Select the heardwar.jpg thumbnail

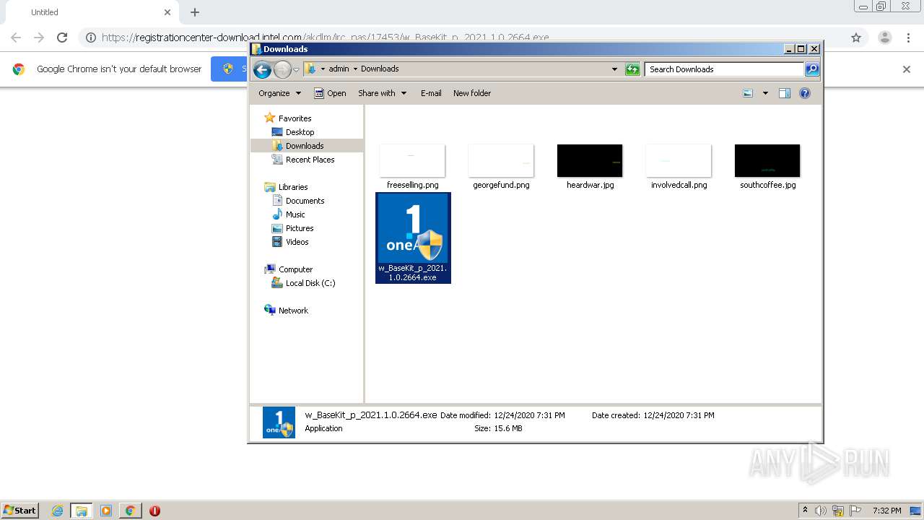(x=590, y=161)
